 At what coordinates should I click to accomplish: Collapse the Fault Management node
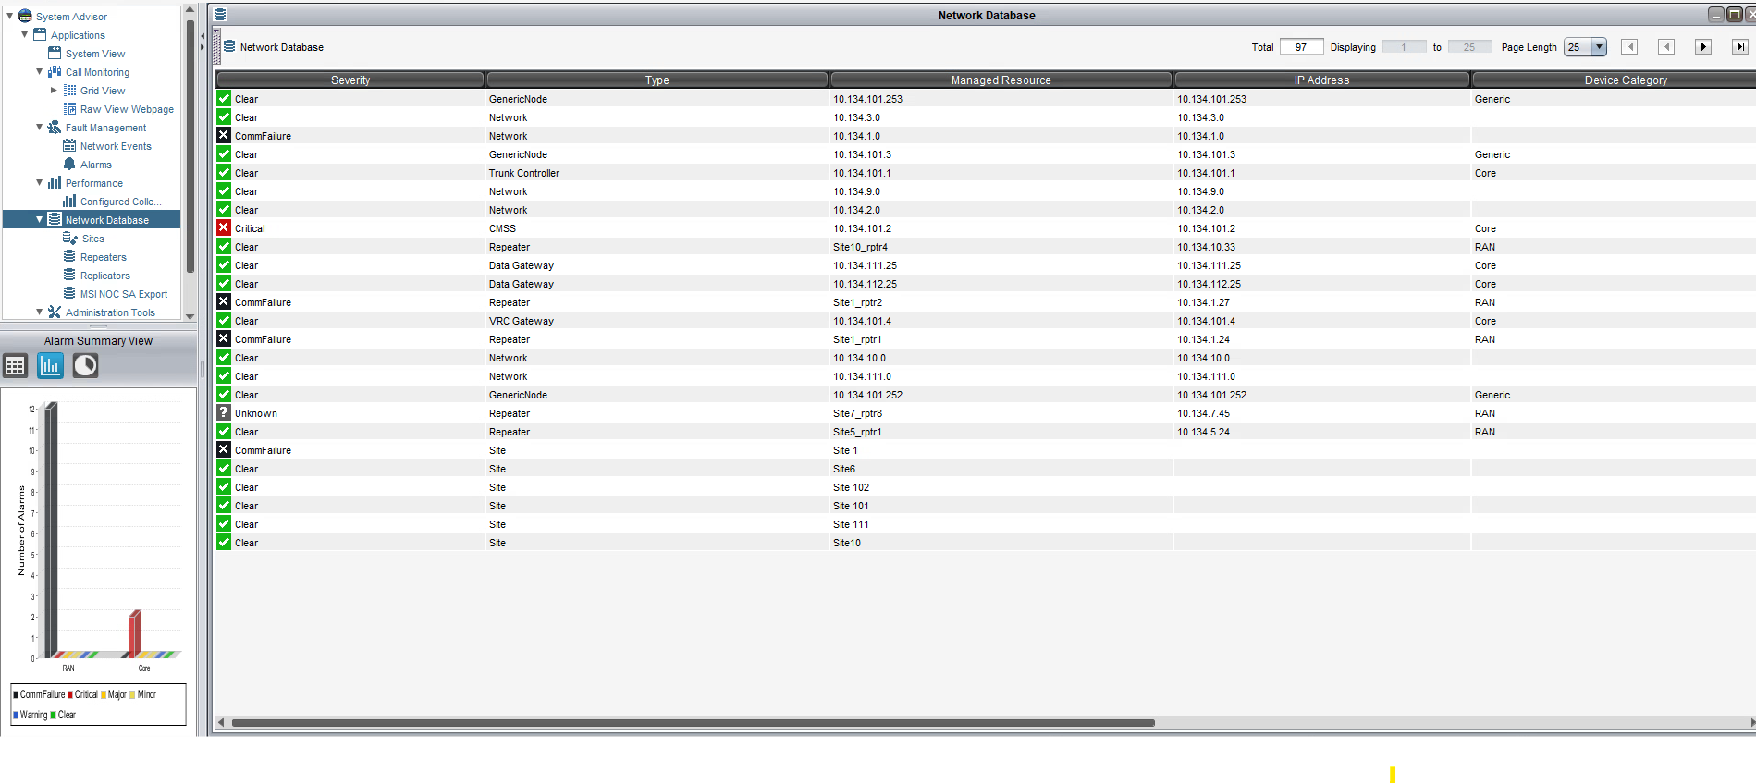coord(39,127)
